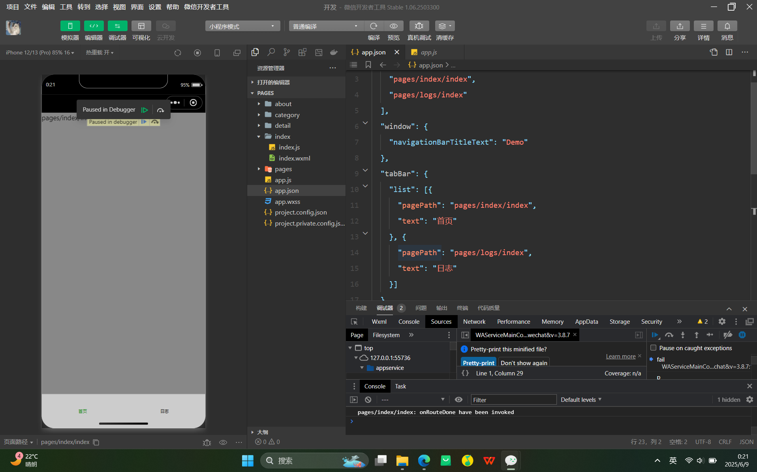757x472 pixels.
Task: Click the simulator refresh icon
Action: [178, 52]
